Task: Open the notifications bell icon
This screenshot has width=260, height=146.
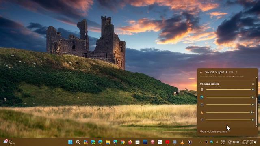Action: point(256,142)
